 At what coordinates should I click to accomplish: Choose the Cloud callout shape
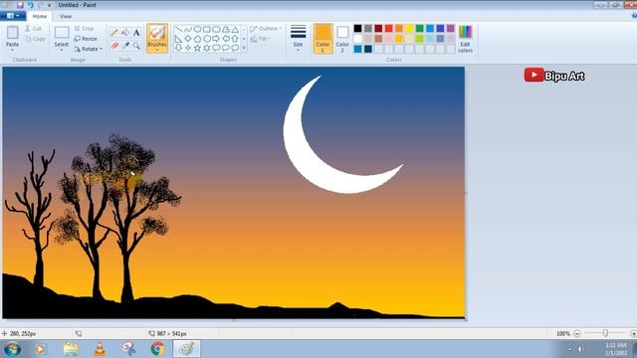click(x=235, y=48)
